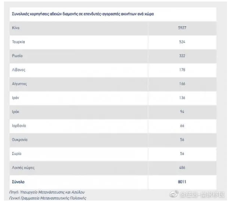Click the 178 value for Λίβανος

(x=182, y=70)
